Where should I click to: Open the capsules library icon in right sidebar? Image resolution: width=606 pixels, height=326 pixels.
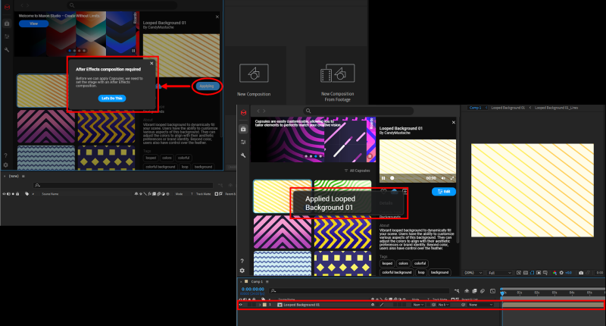(x=243, y=129)
